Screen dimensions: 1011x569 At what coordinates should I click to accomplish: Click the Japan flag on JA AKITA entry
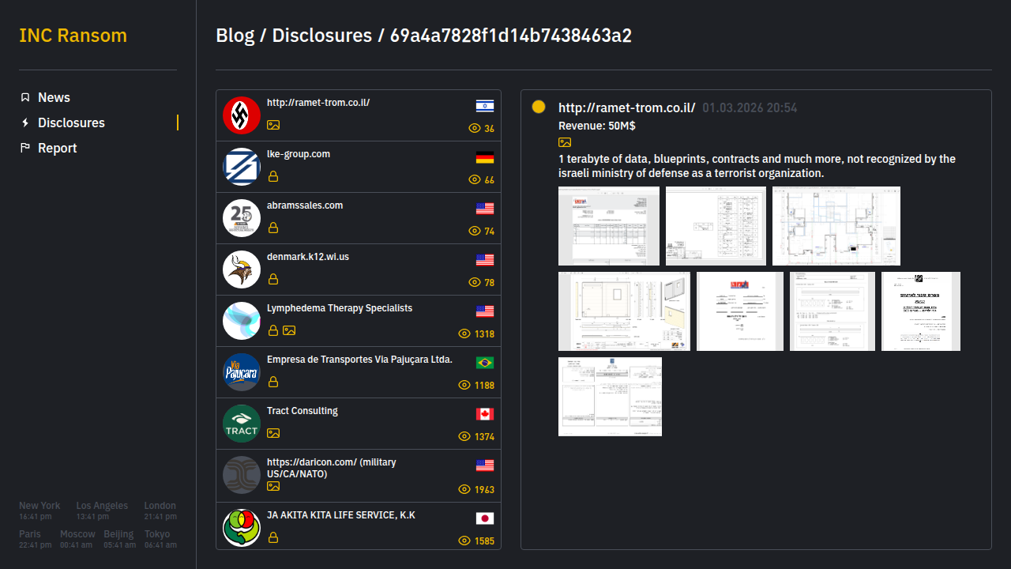tap(484, 518)
